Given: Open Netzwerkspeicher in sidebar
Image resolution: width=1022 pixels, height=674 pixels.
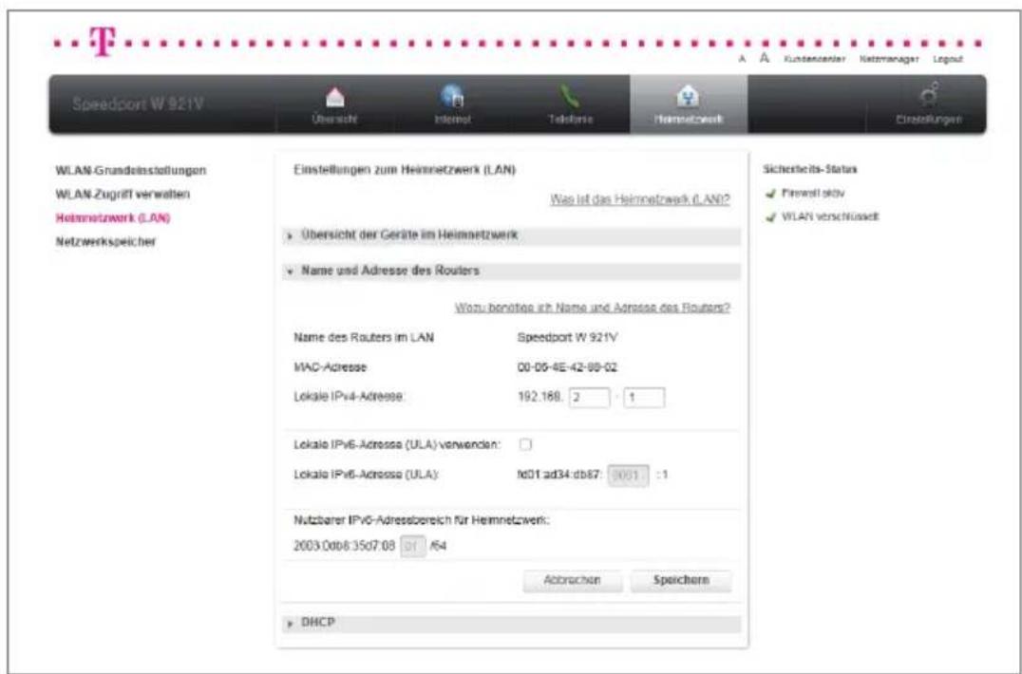Looking at the screenshot, I should point(105,242).
